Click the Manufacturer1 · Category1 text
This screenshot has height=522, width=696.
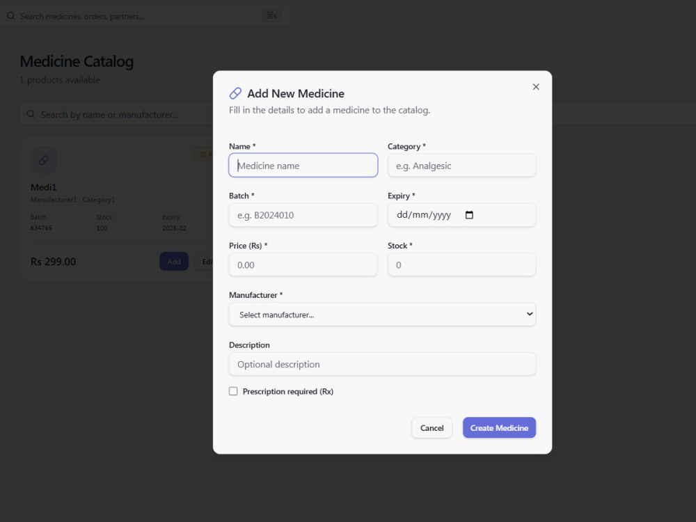pyautogui.click(x=73, y=200)
